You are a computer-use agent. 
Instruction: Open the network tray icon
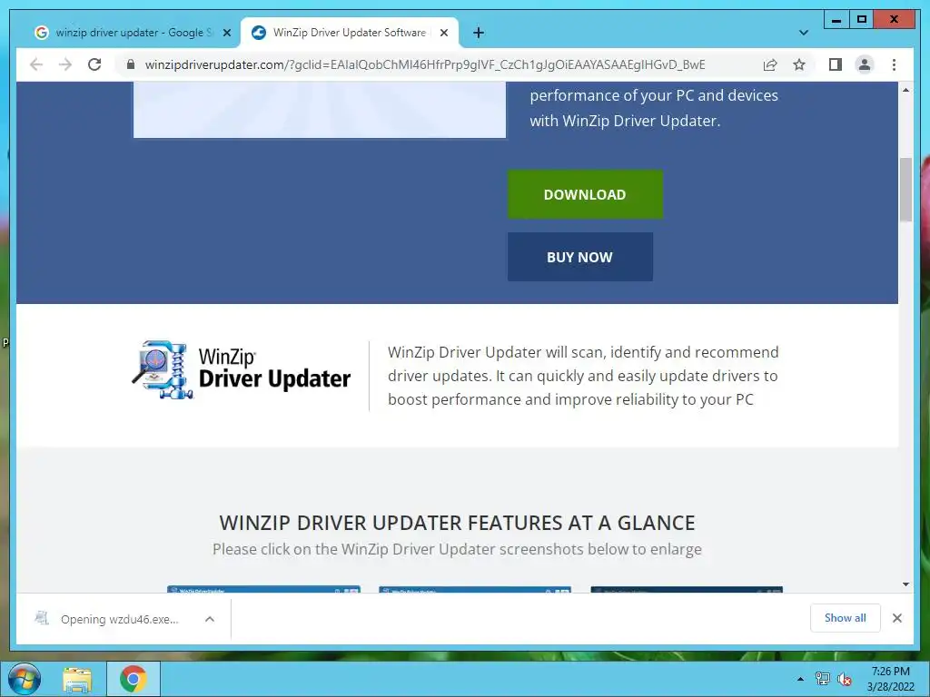pyautogui.click(x=823, y=679)
